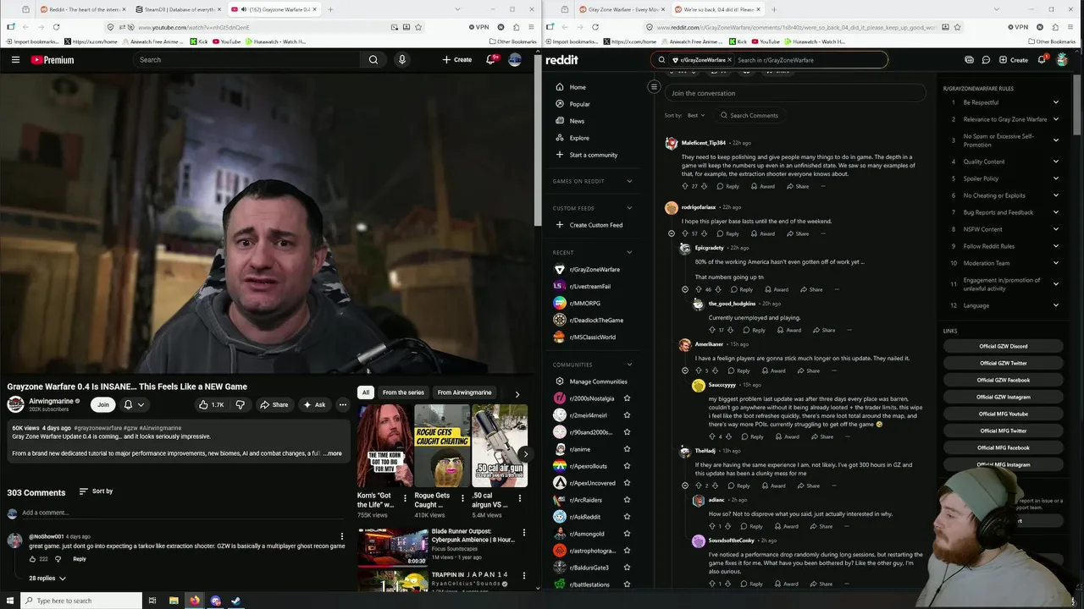The height and width of the screenshot is (609, 1084).
Task: Select From the series chip
Action: pos(403,392)
